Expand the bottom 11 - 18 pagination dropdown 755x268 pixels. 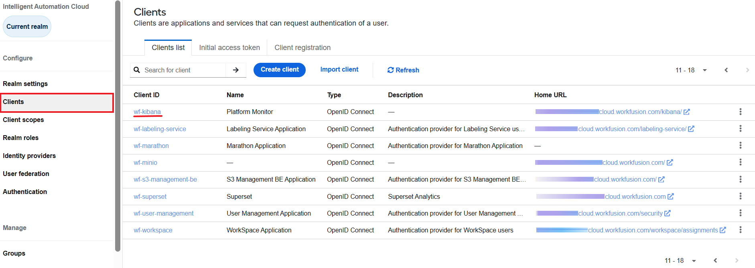694,260
